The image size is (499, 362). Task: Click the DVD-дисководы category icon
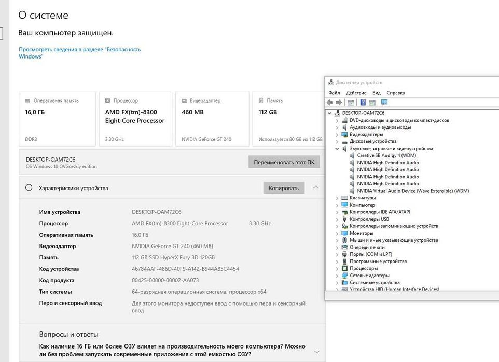pos(344,120)
